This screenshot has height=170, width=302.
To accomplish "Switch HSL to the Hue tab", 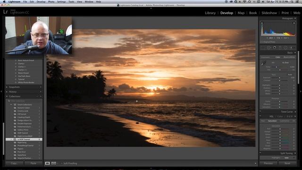I will pos(263,121).
